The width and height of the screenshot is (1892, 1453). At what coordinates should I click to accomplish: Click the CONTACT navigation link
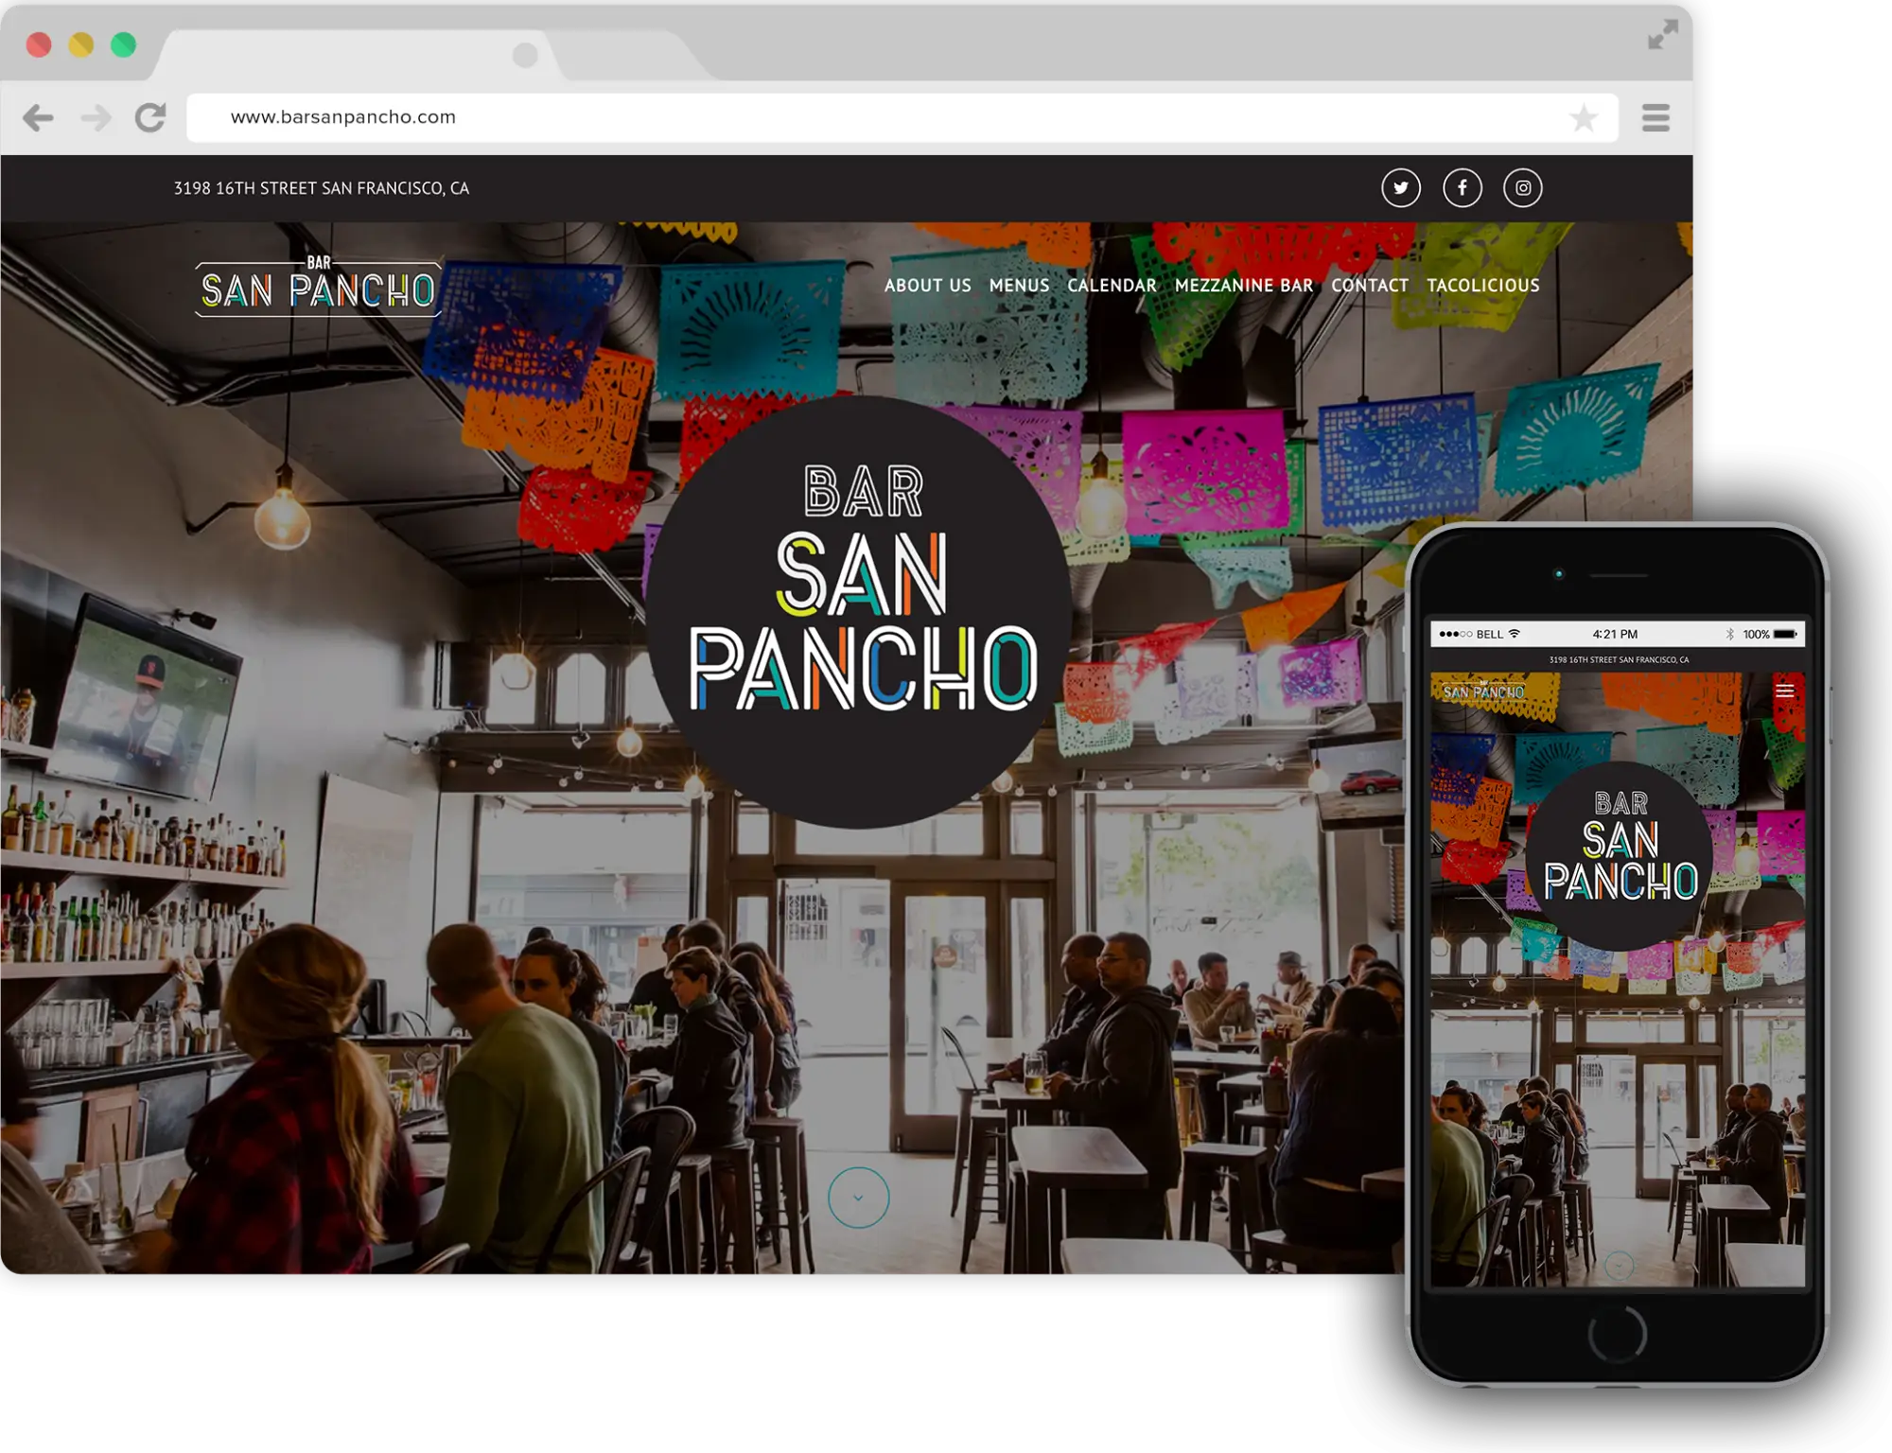(x=1369, y=286)
